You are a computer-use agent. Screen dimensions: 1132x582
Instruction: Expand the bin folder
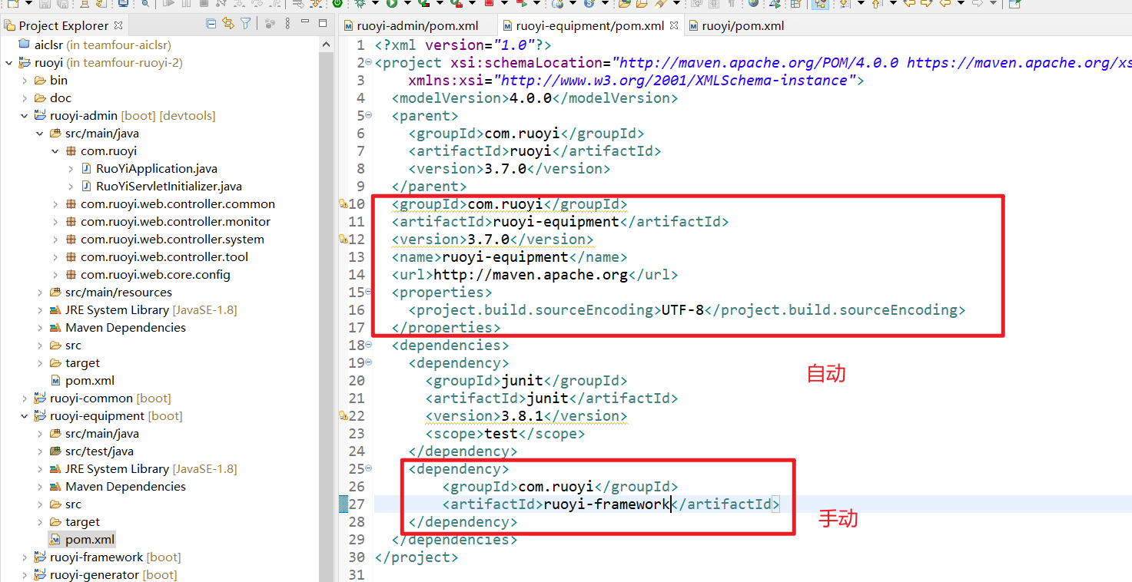coord(25,81)
